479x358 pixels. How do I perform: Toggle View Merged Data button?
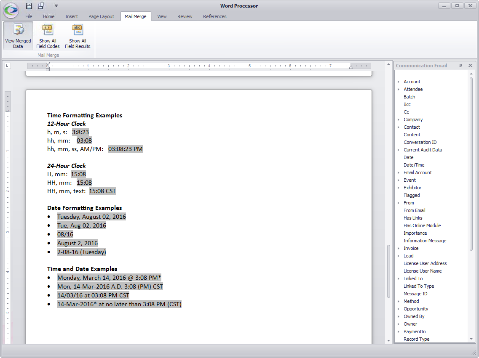tap(18, 36)
